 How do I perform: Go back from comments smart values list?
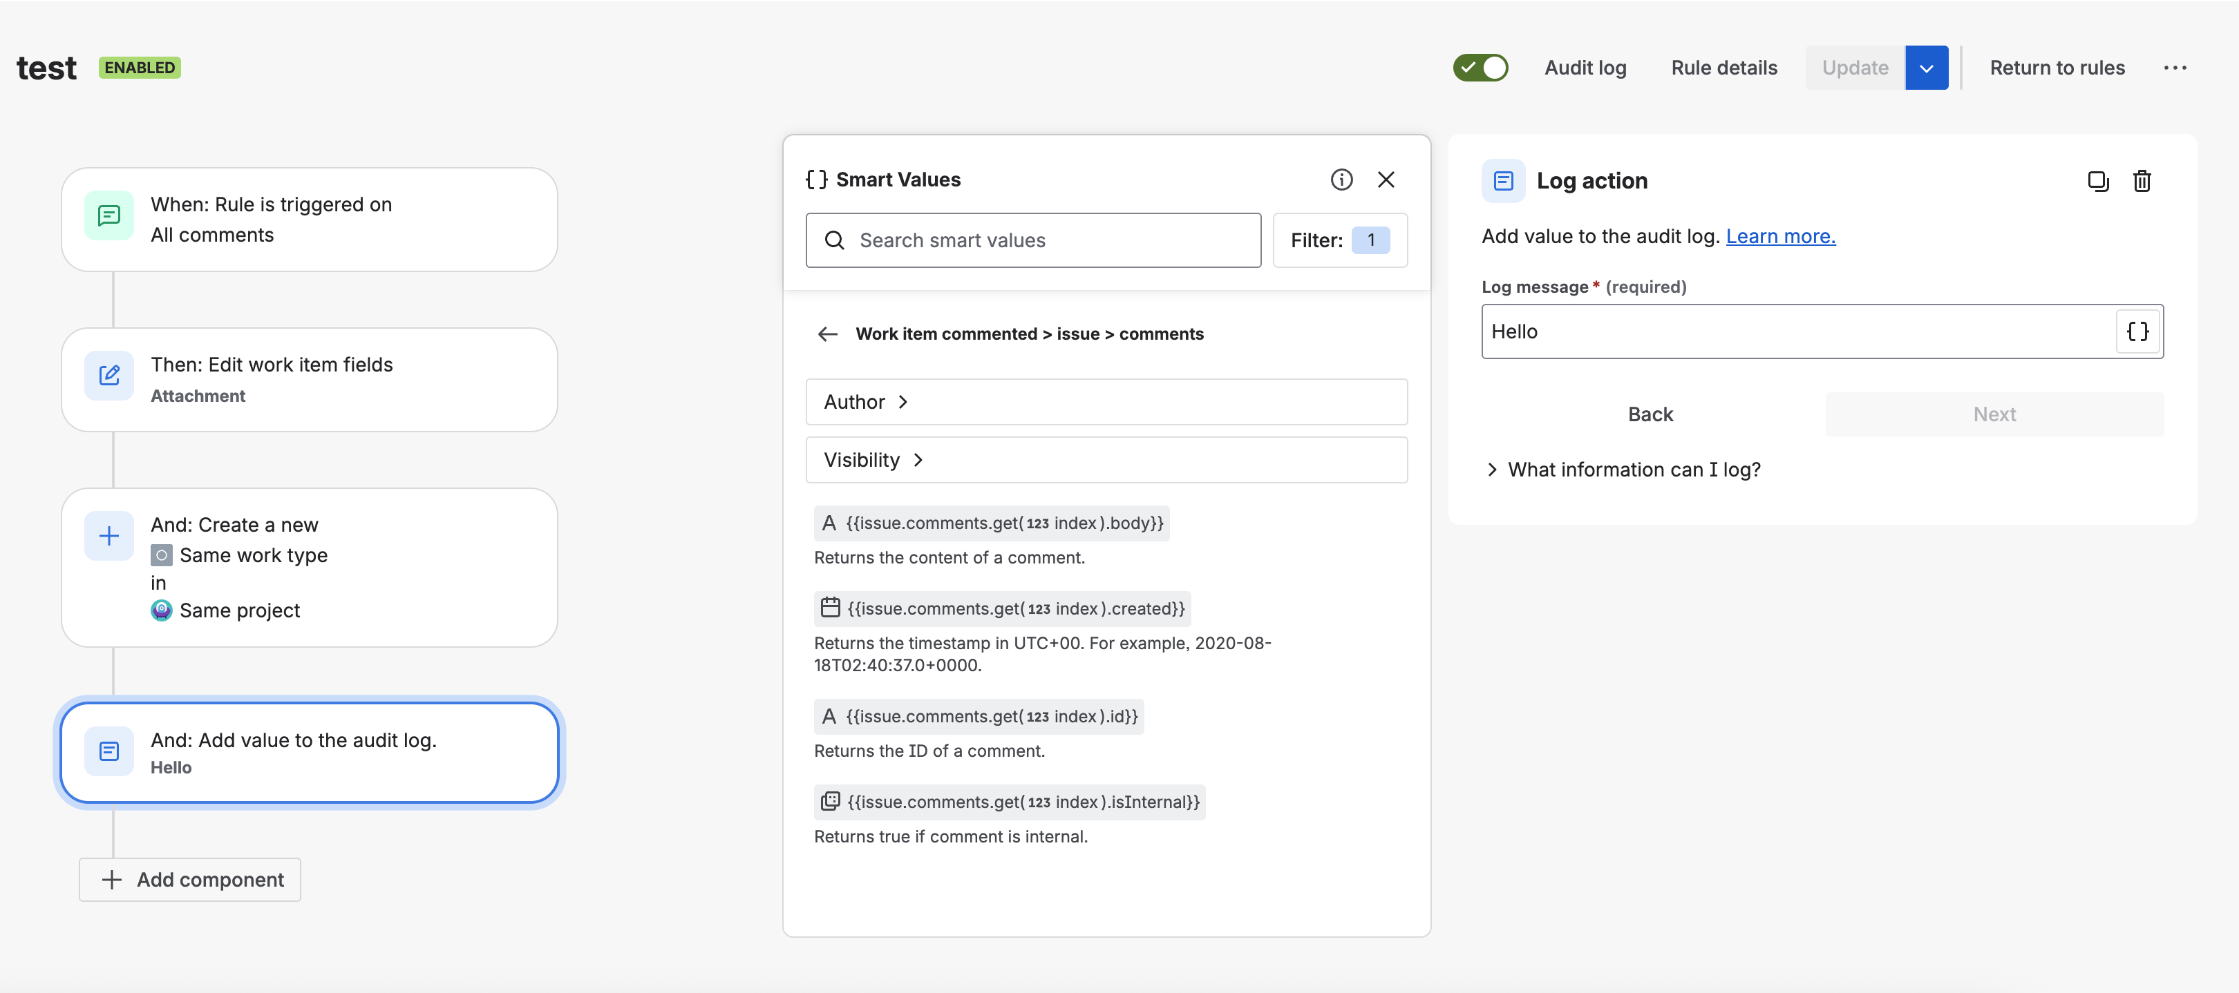coord(826,334)
